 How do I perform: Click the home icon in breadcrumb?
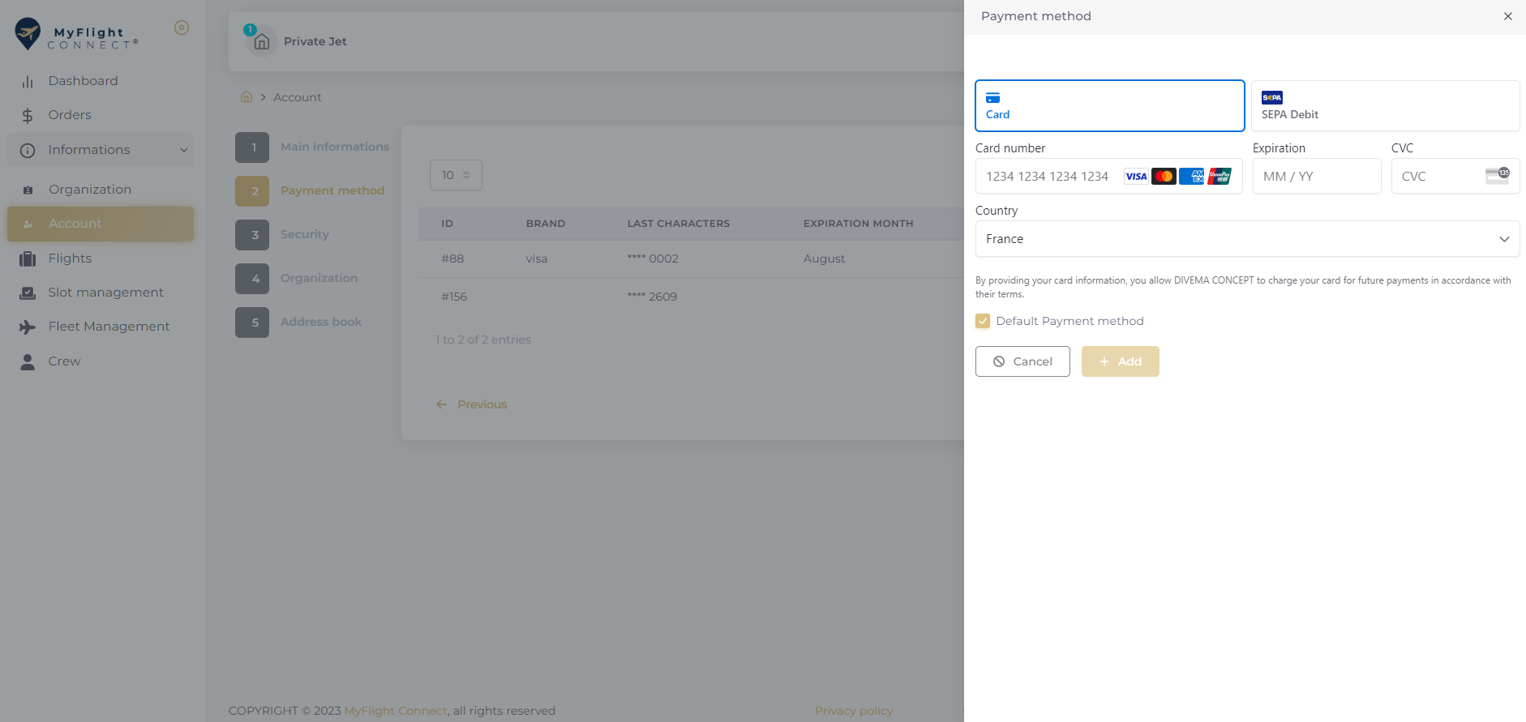click(x=246, y=97)
